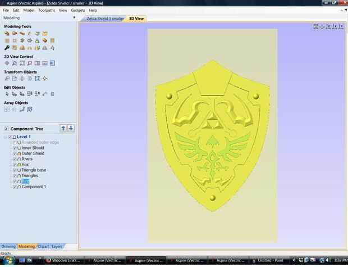Toggle the Component Tree checkbox
The image size is (348, 267).
point(6,129)
